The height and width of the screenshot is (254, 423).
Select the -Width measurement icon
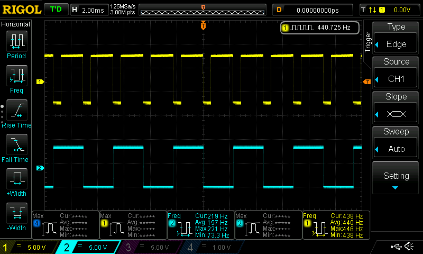point(16,214)
